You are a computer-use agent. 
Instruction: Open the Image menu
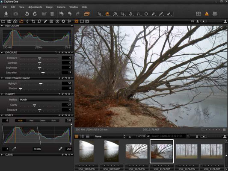(50, 7)
